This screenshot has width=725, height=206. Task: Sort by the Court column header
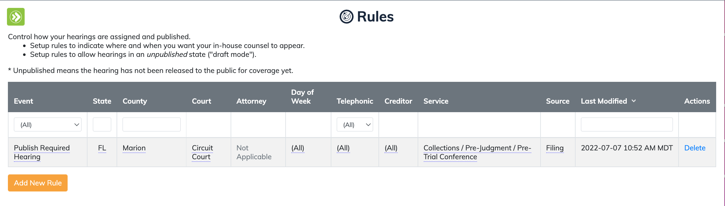pyautogui.click(x=201, y=101)
